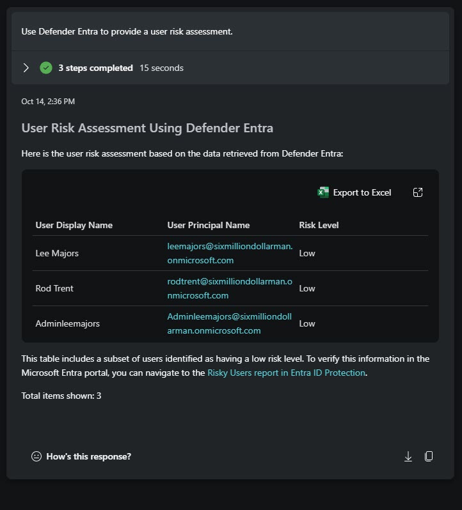The width and height of the screenshot is (462, 510).
Task: Select the Rod Trent name cell
Action: 54,288
